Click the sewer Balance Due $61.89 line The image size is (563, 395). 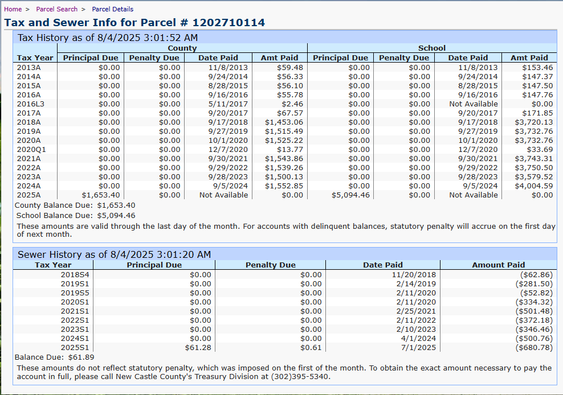coord(54,357)
